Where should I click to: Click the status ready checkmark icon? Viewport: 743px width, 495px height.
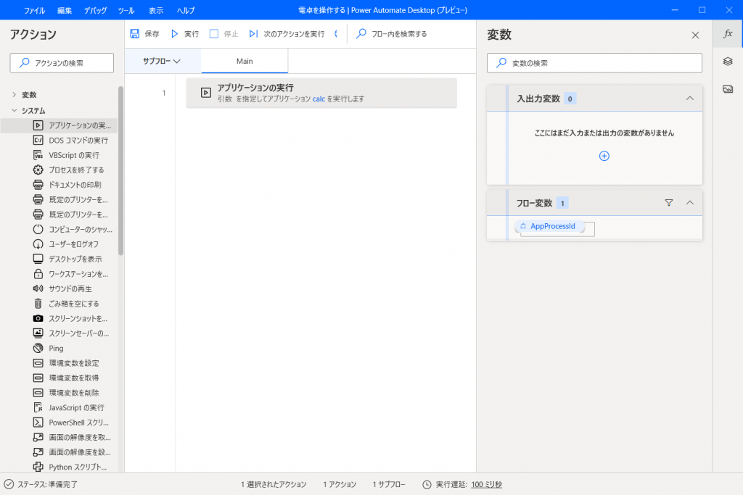pyautogui.click(x=9, y=484)
